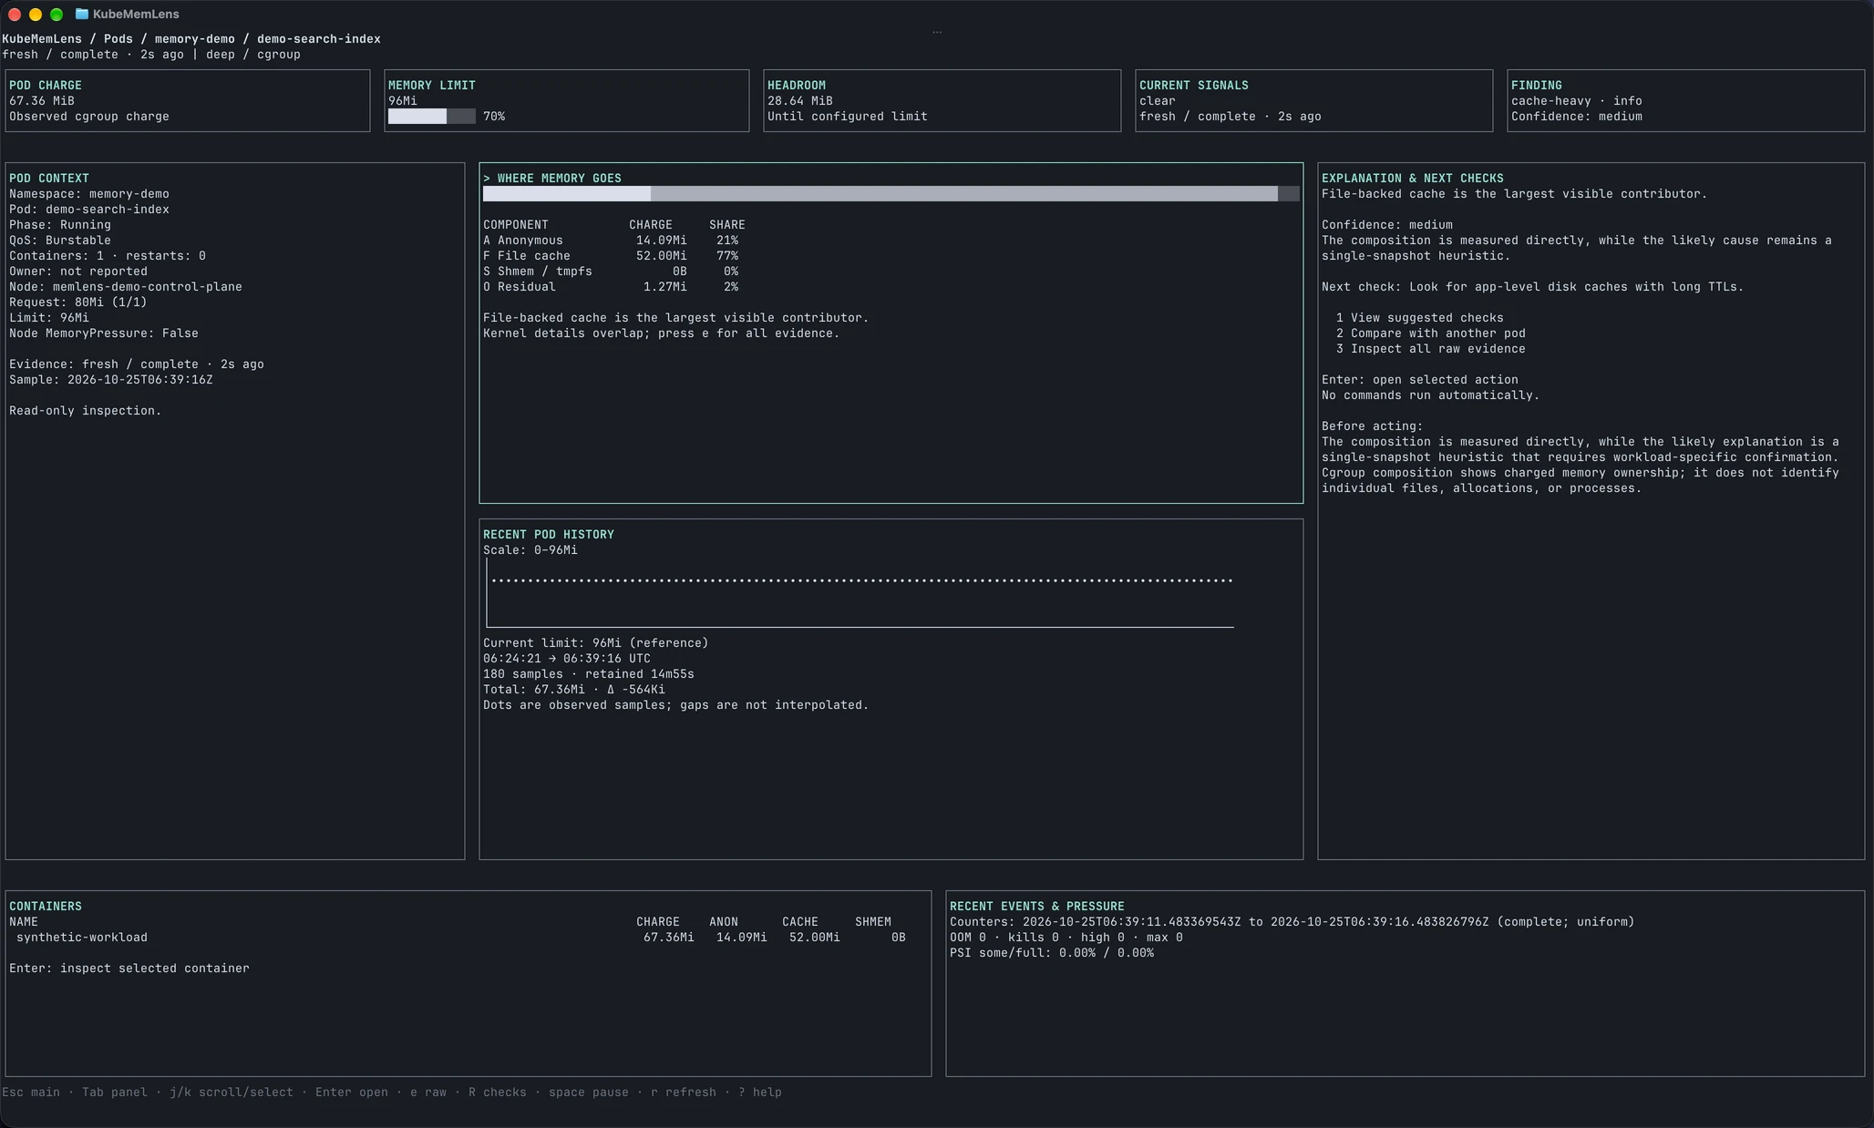Open the Pods breadcrumb segment
This screenshot has width=1874, height=1128.
[x=118, y=39]
